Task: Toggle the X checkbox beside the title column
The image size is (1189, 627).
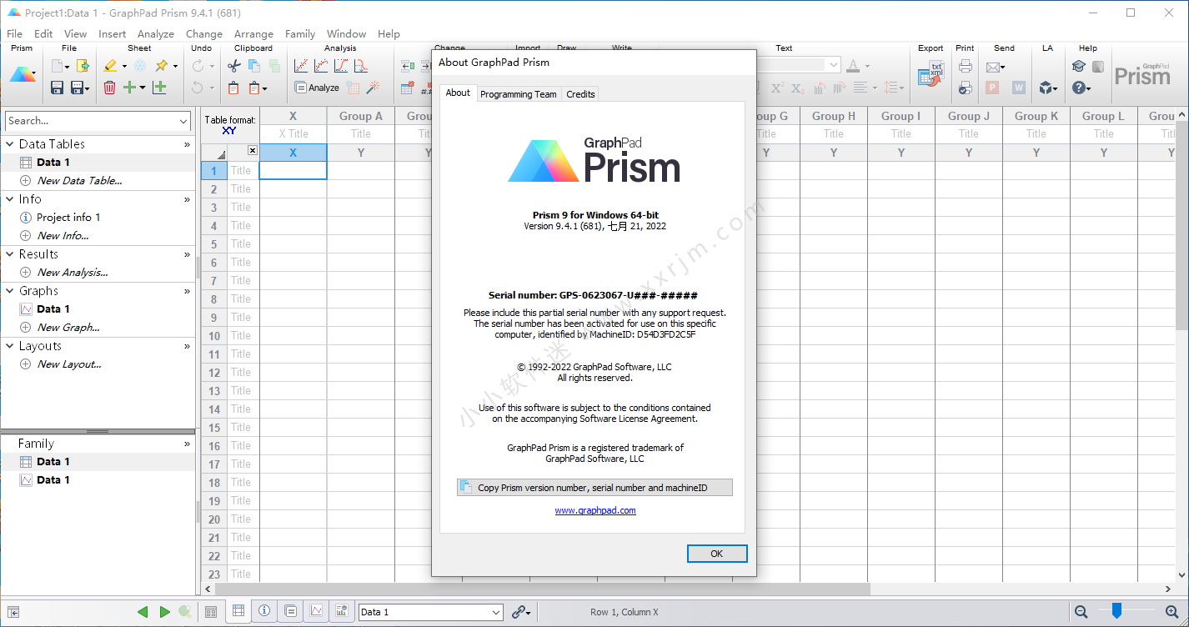Action: (253, 151)
